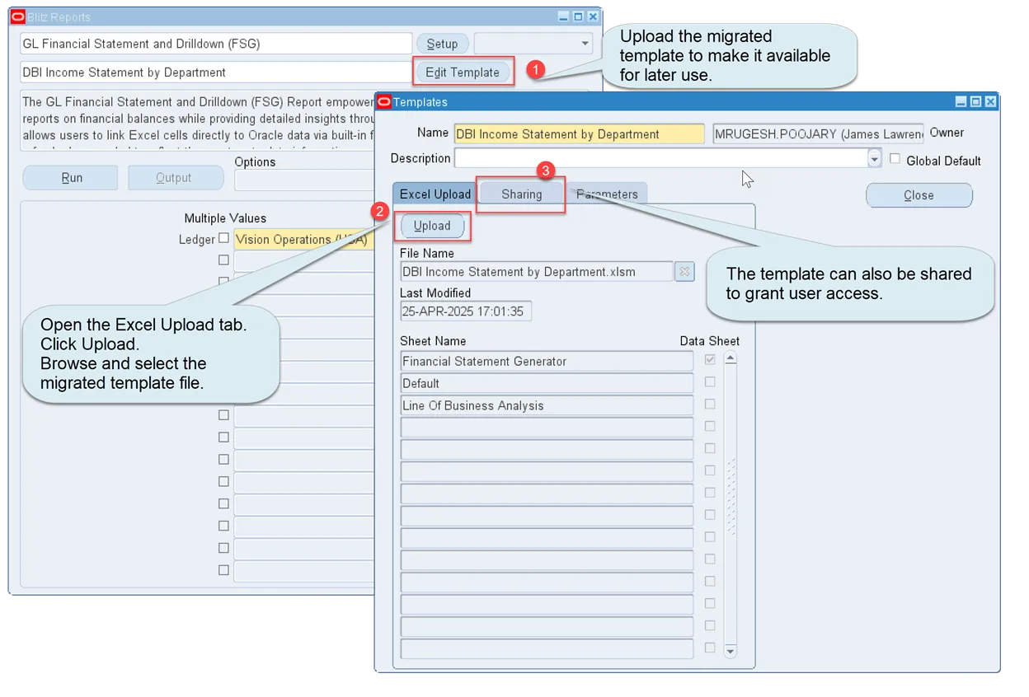Select the Financial Statement Generator sheet row

pos(547,362)
